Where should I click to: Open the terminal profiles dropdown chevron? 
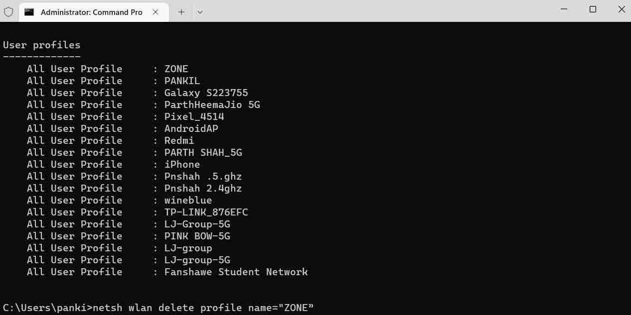pos(199,11)
